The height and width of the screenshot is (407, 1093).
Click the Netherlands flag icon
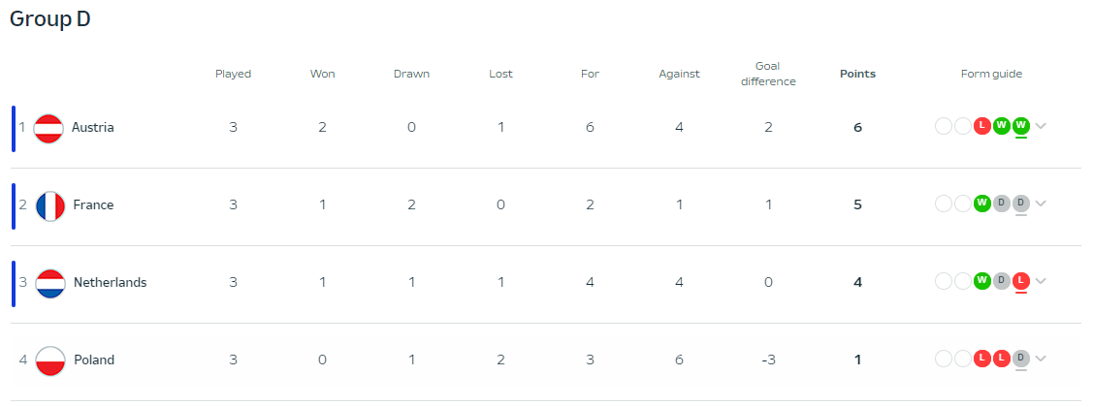point(50,283)
